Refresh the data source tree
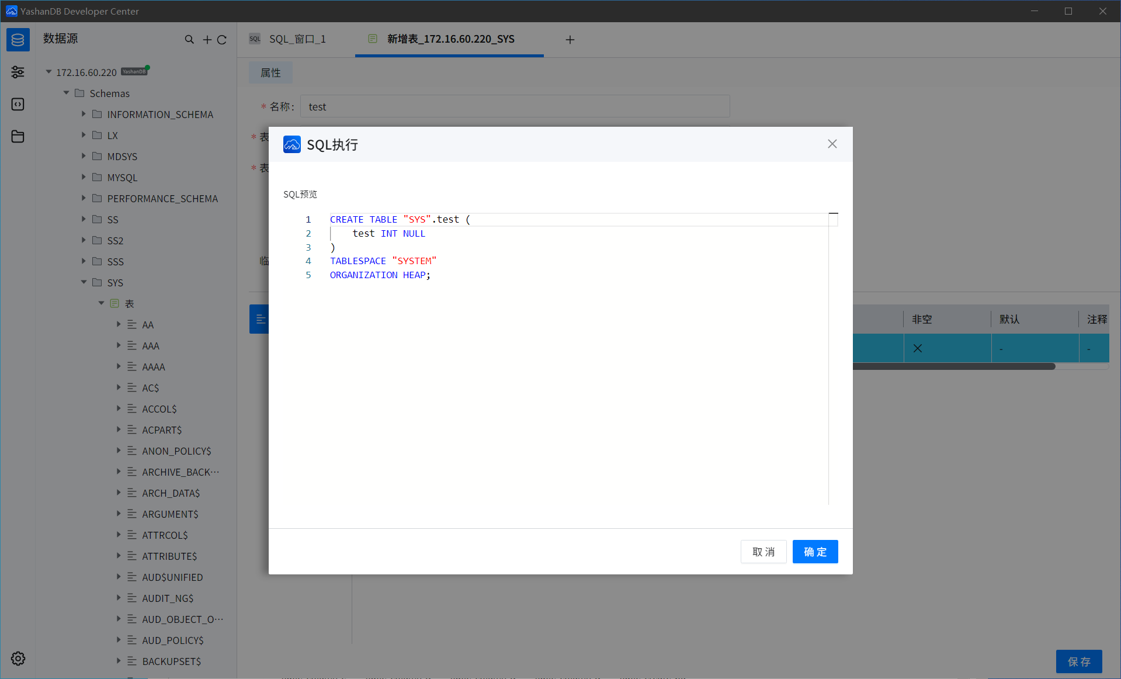The image size is (1121, 679). [223, 39]
